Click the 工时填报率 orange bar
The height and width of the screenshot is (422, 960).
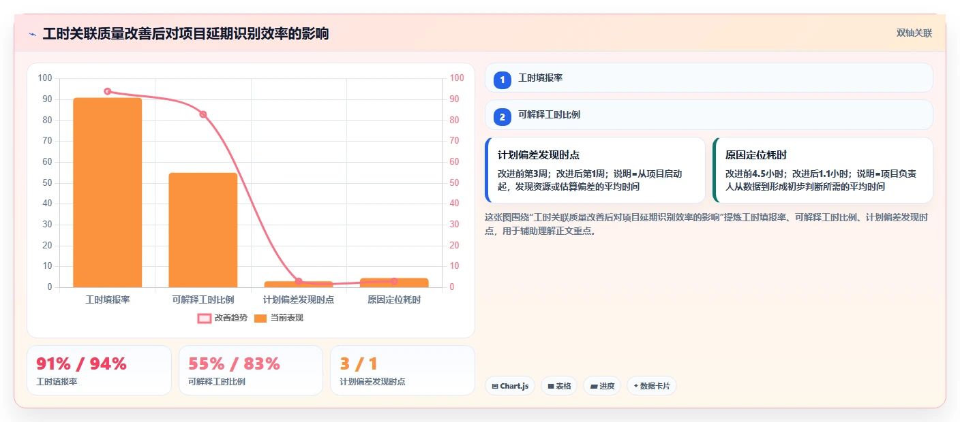point(108,193)
